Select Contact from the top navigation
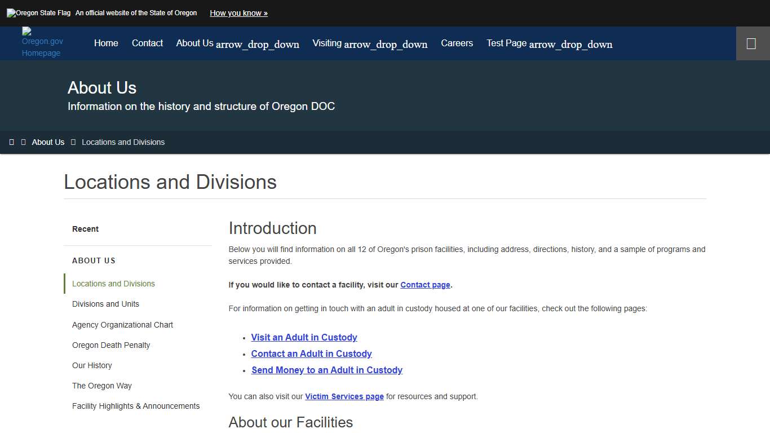The height and width of the screenshot is (433, 770). click(147, 43)
